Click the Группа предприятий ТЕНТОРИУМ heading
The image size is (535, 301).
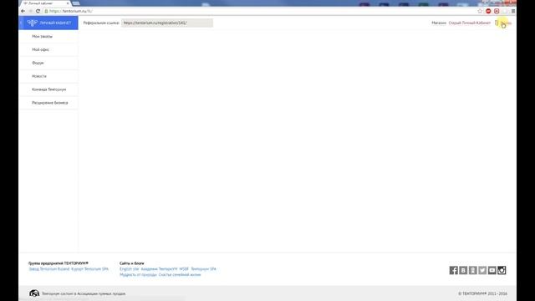pos(59,263)
